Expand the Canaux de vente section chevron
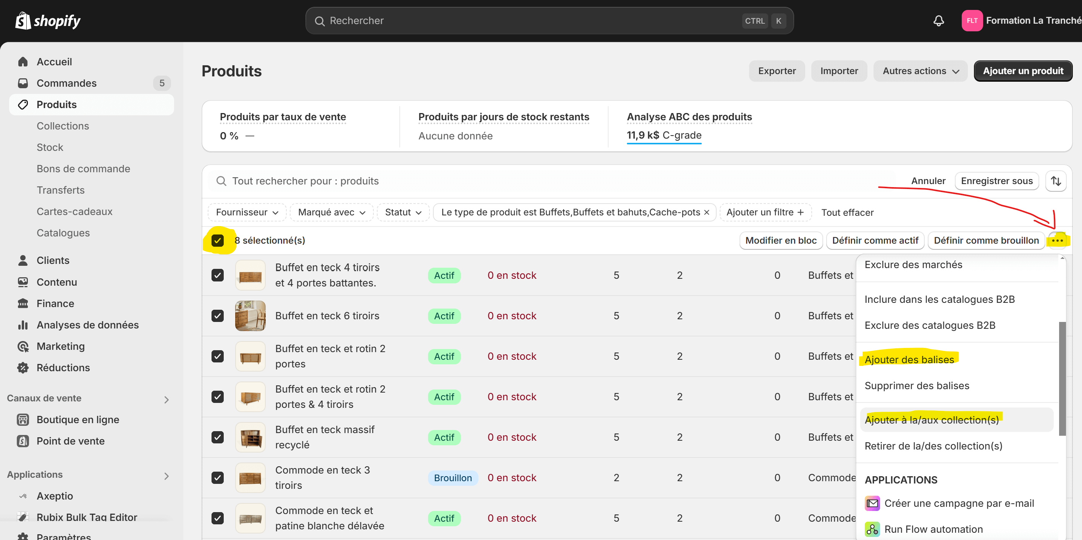Image resolution: width=1082 pixels, height=540 pixels. pyautogui.click(x=166, y=399)
